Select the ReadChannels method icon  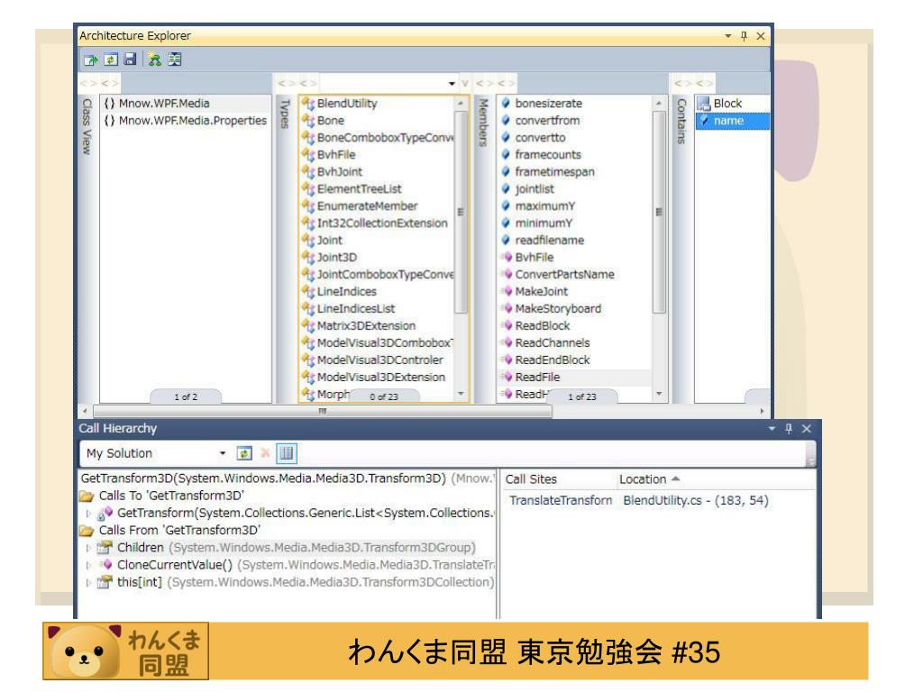coord(506,342)
